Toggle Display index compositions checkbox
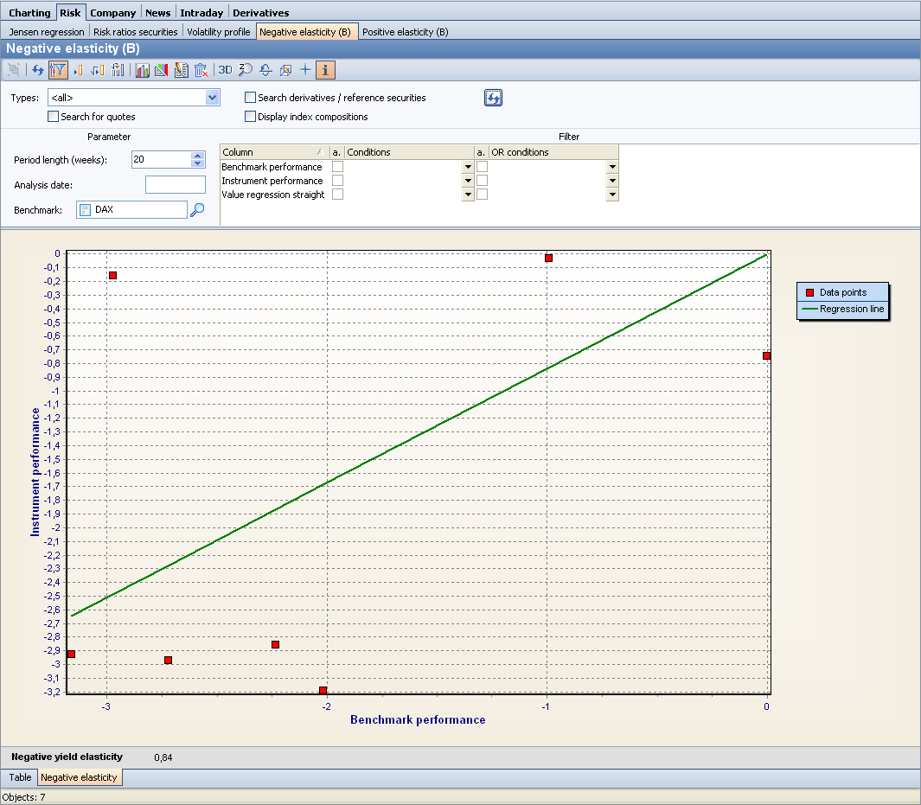The height and width of the screenshot is (805, 921). click(x=251, y=117)
